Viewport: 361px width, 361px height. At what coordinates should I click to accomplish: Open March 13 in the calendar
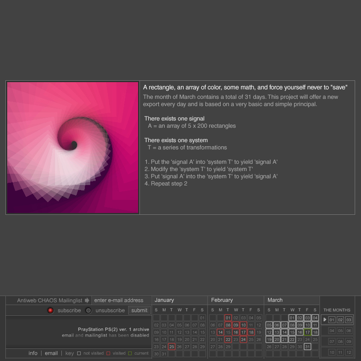[277, 332]
